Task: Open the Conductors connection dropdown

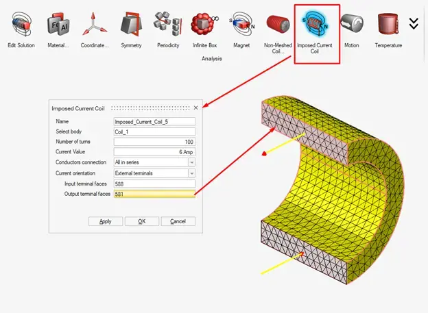Action: pyautogui.click(x=191, y=162)
